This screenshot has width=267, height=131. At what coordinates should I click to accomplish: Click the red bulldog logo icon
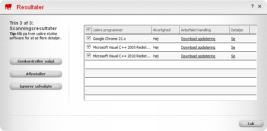coord(8,7)
